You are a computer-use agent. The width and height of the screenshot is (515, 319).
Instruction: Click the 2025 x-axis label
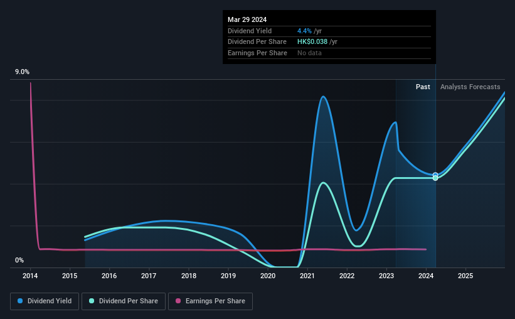click(x=465, y=276)
